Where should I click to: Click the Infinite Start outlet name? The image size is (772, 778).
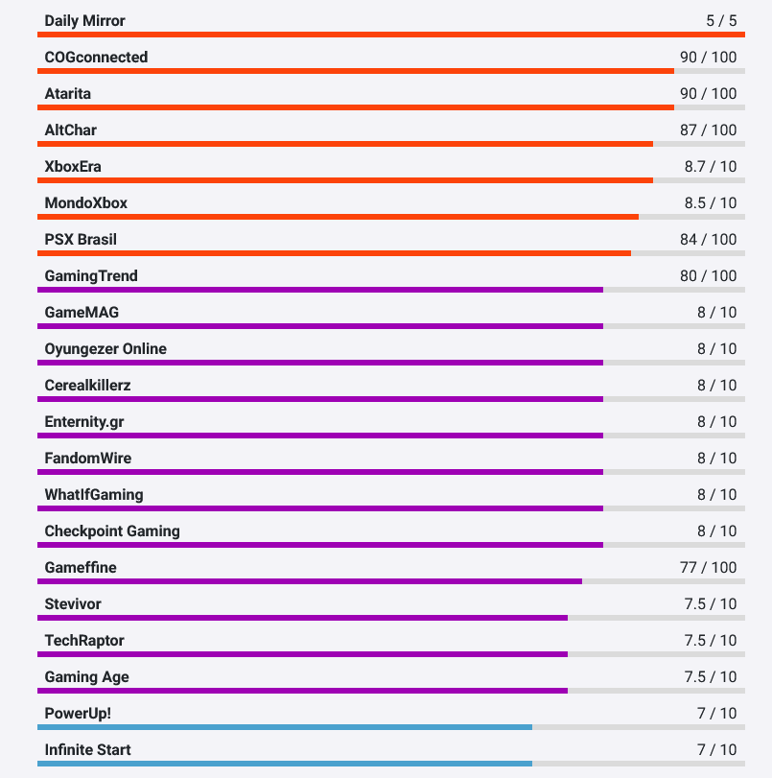coord(87,749)
